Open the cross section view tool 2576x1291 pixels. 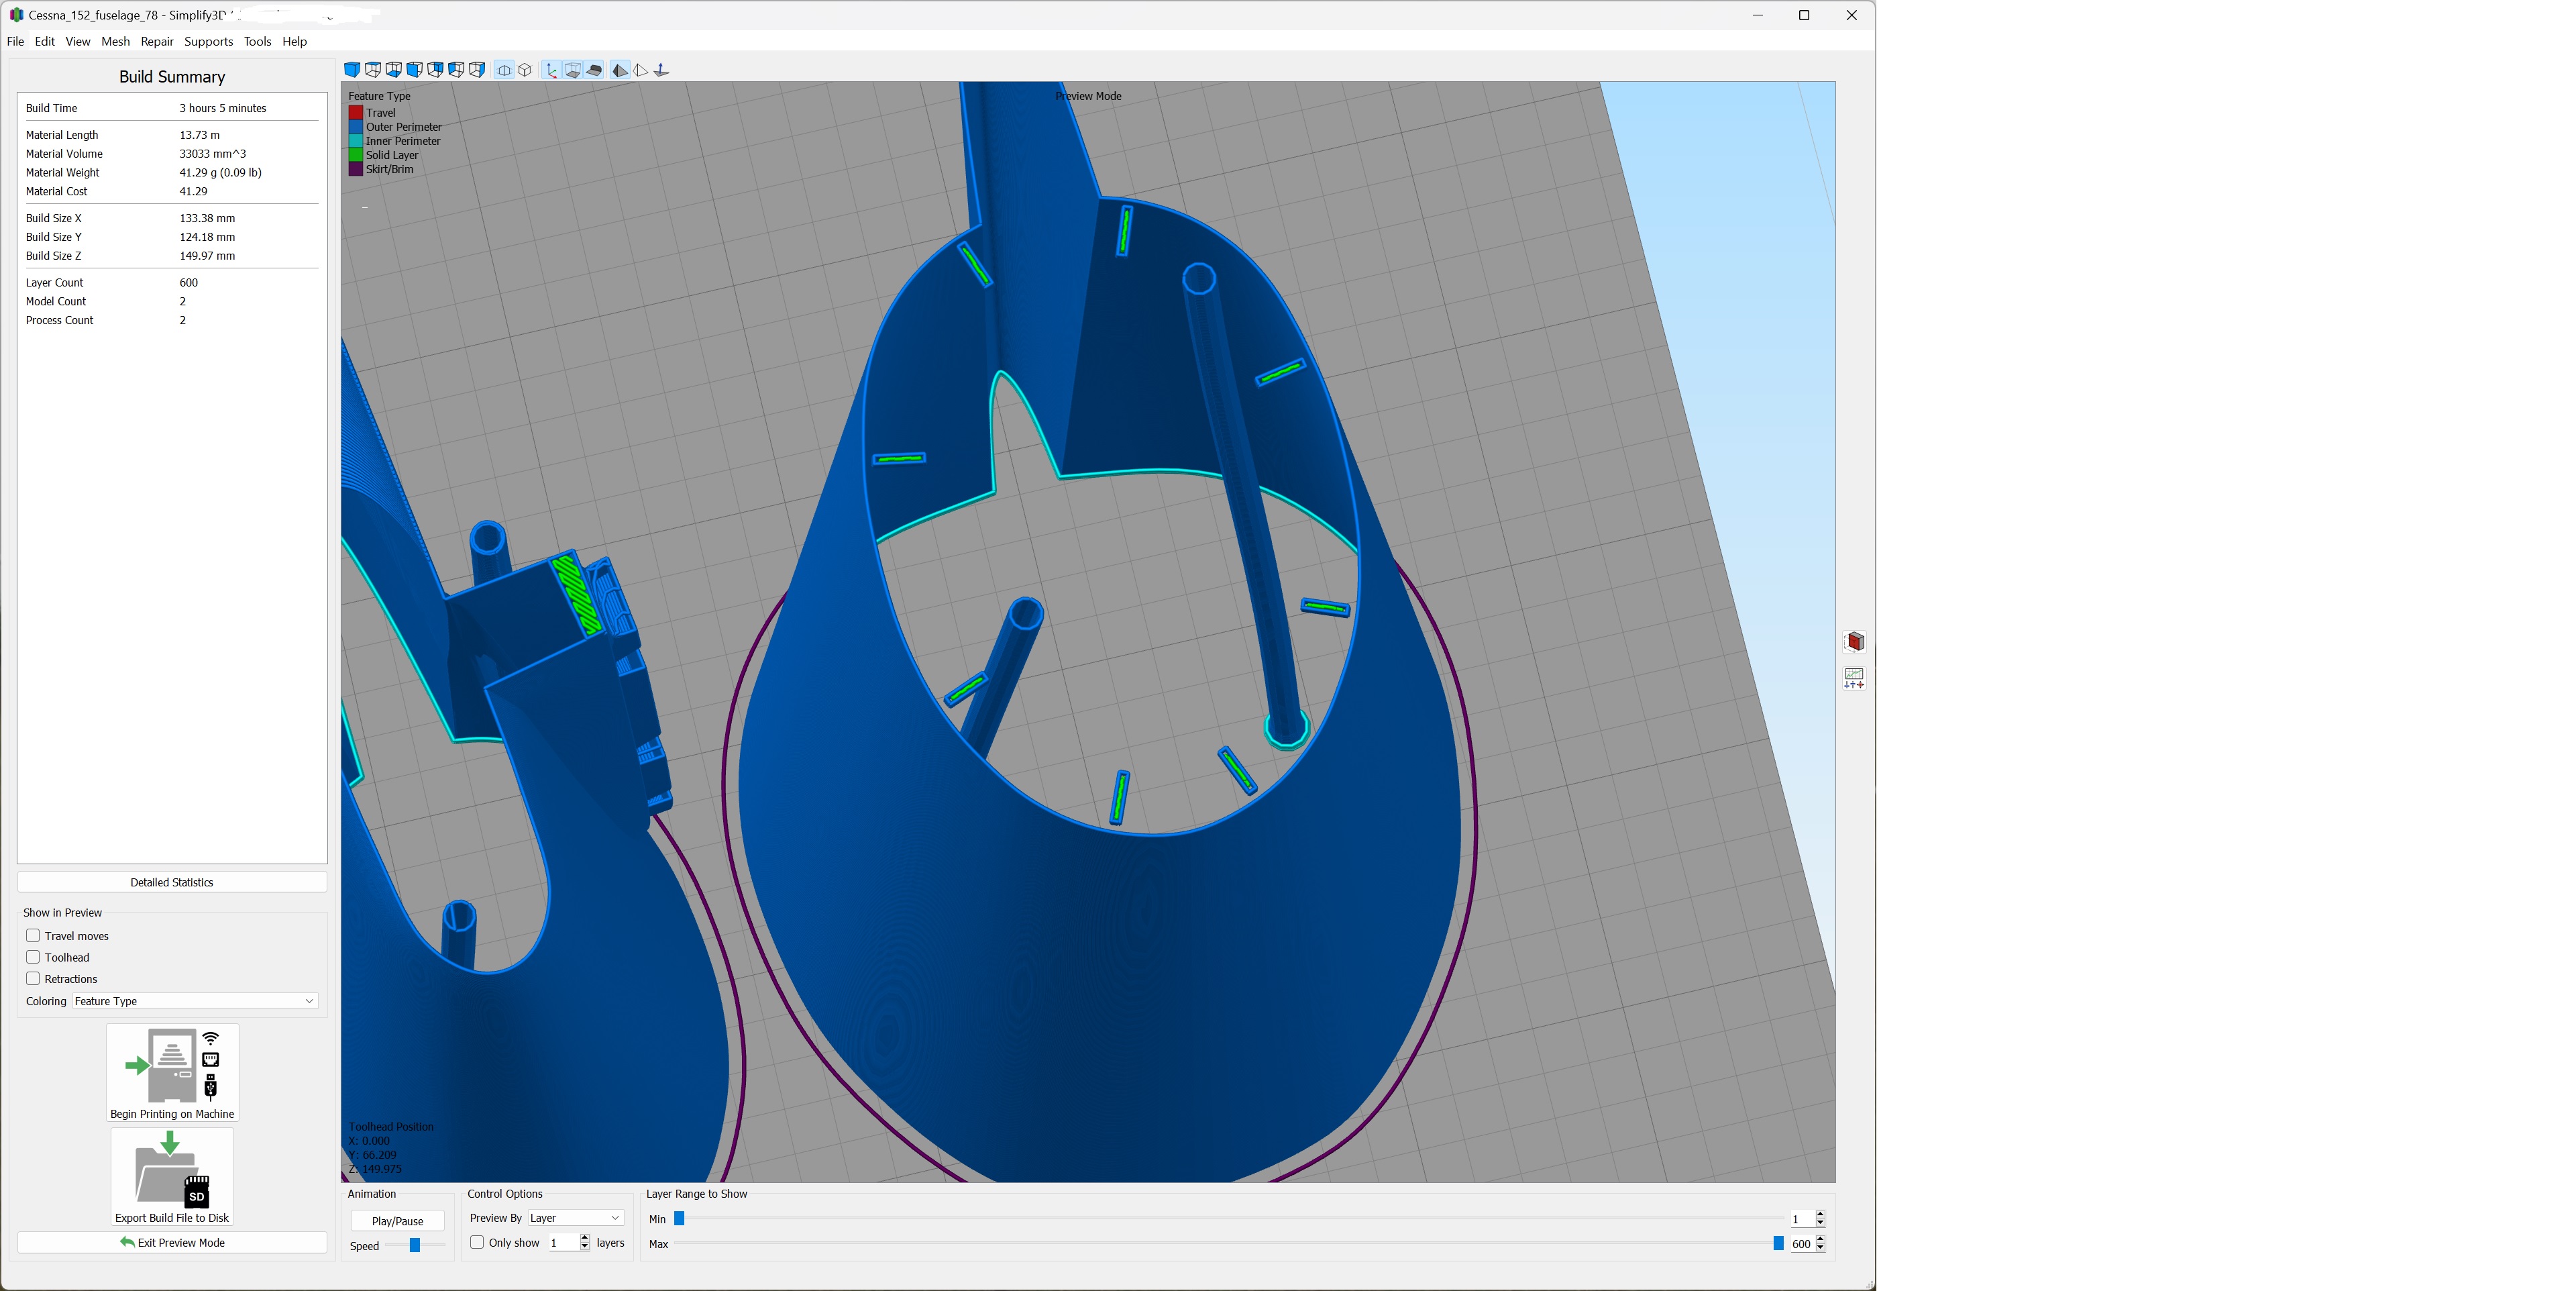[x=1855, y=642]
